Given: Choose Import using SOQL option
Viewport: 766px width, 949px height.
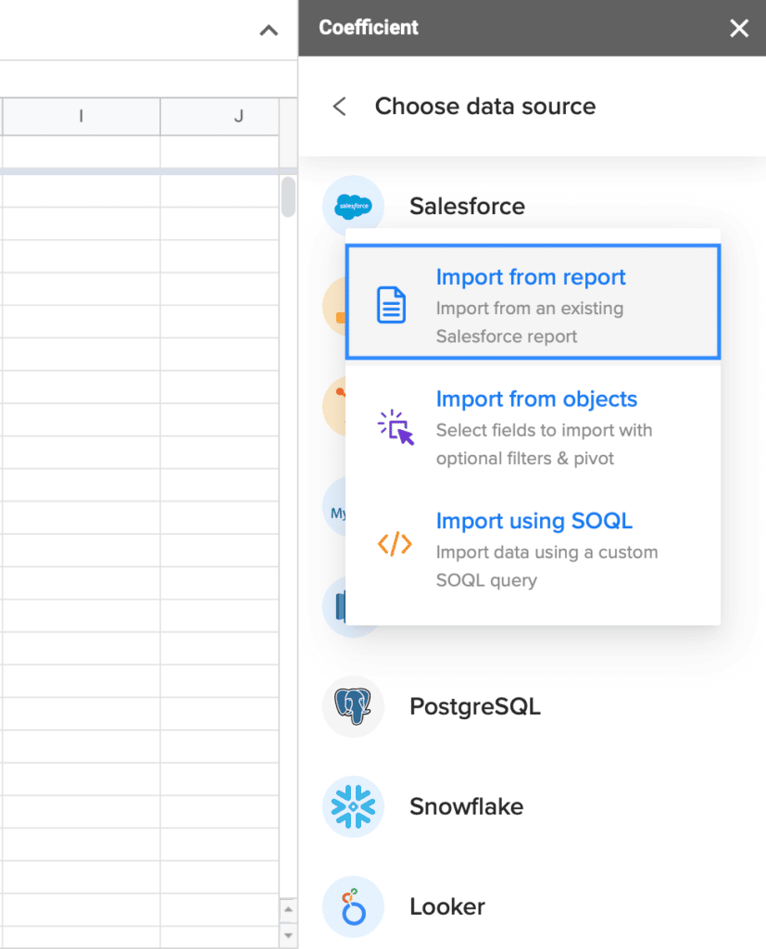Looking at the screenshot, I should (x=534, y=549).
